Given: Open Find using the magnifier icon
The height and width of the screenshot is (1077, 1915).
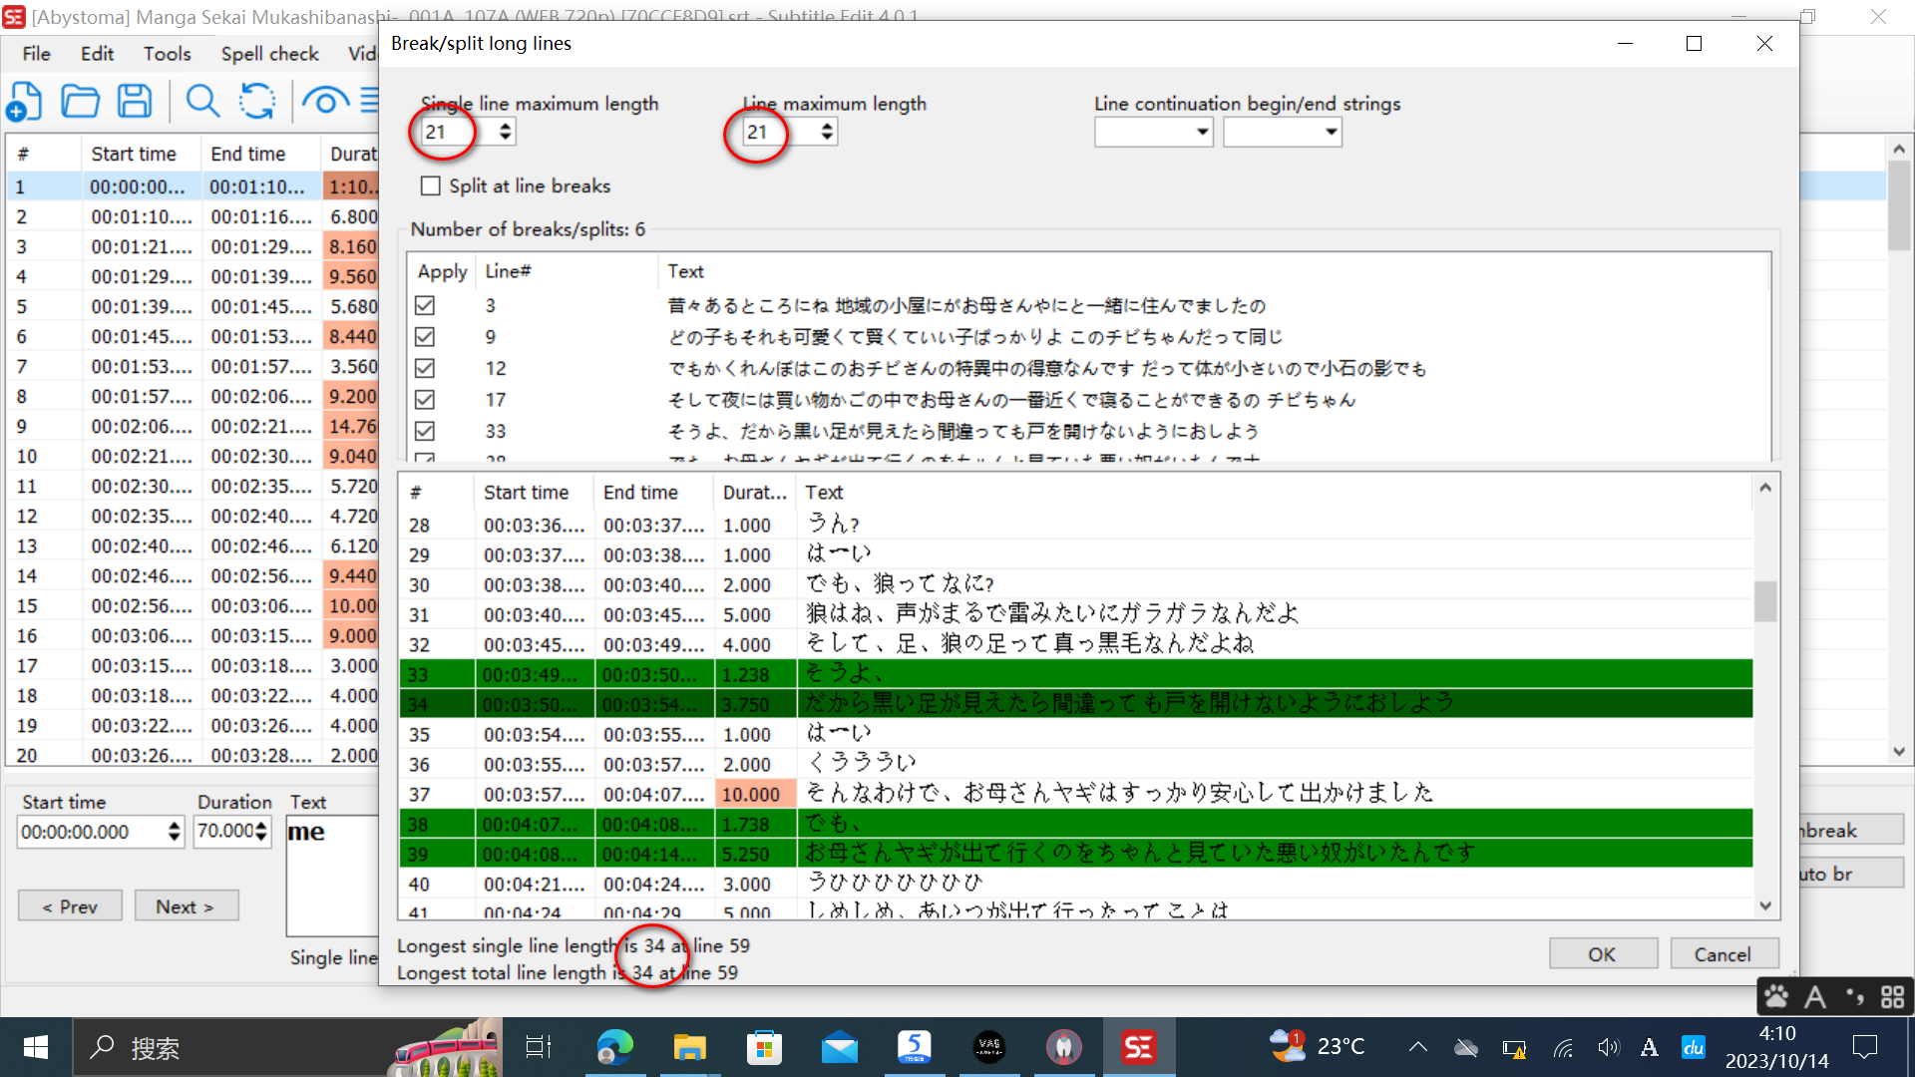Looking at the screenshot, I should click(x=202, y=101).
